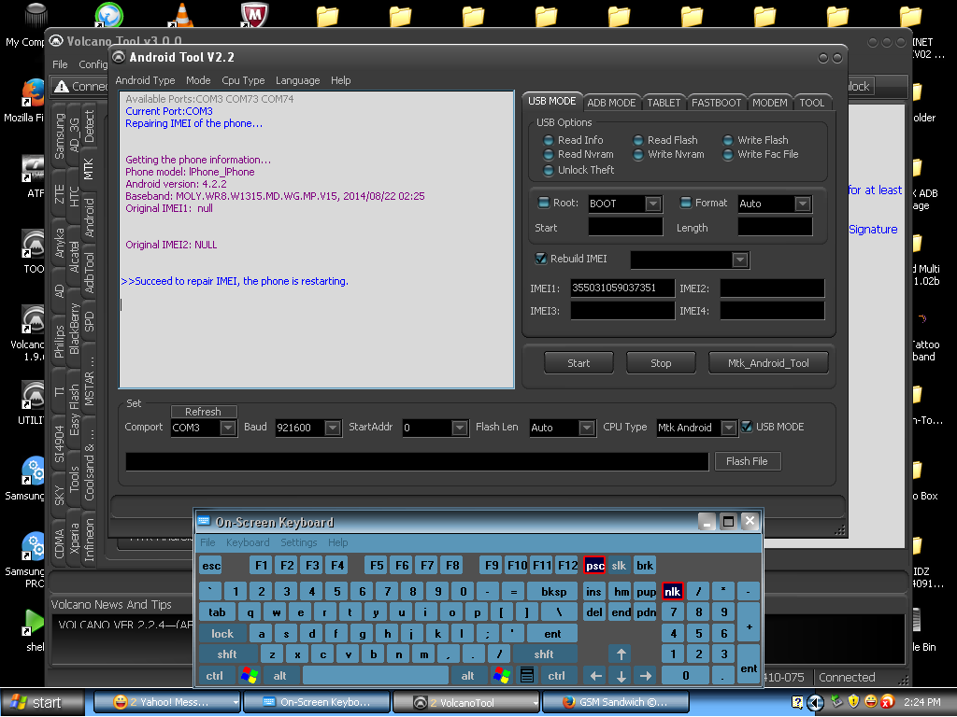Screen dimensions: 957x717
Task: Click the On-Screen Keyboard title icon
Action: (x=204, y=521)
